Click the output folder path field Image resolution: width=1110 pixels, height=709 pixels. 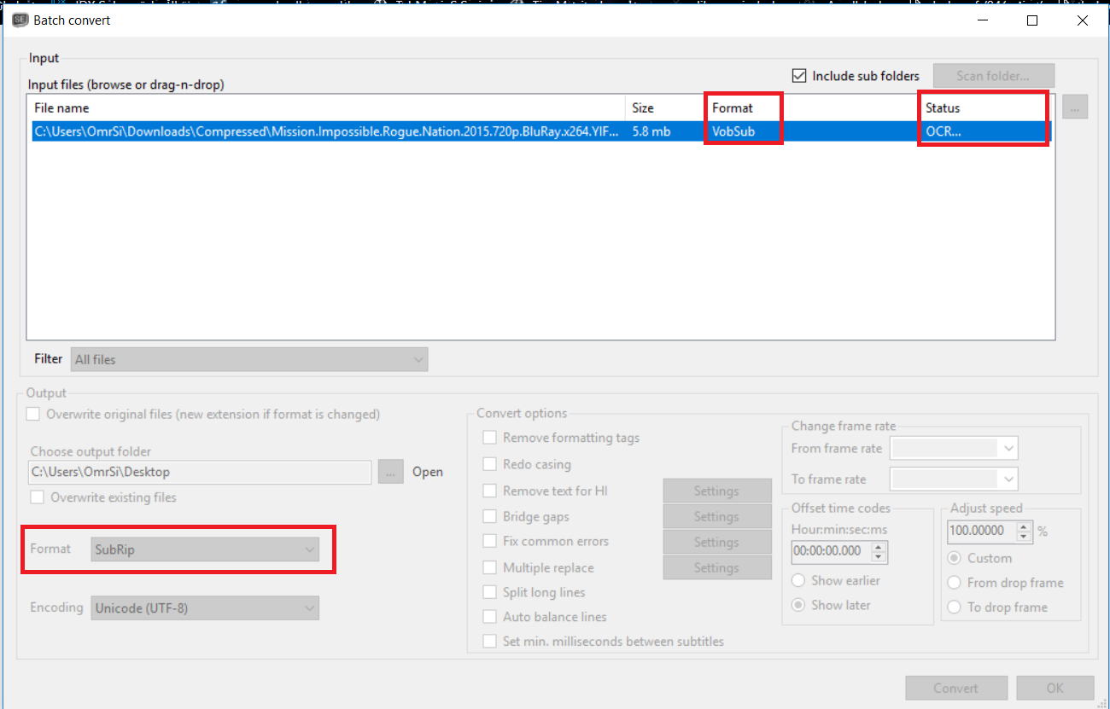[x=200, y=472]
